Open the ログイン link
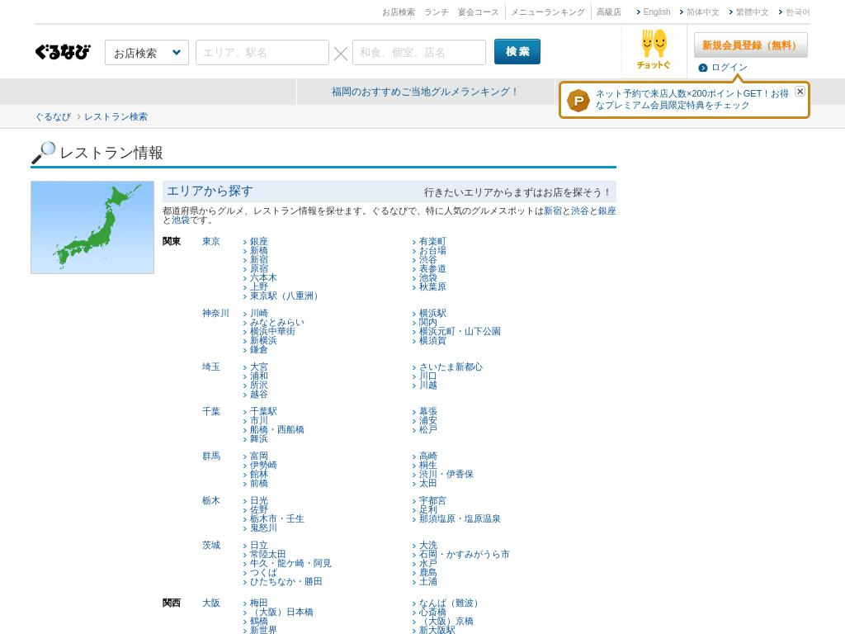 (x=729, y=67)
